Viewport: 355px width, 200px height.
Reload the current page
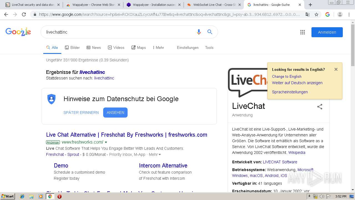tap(24, 14)
